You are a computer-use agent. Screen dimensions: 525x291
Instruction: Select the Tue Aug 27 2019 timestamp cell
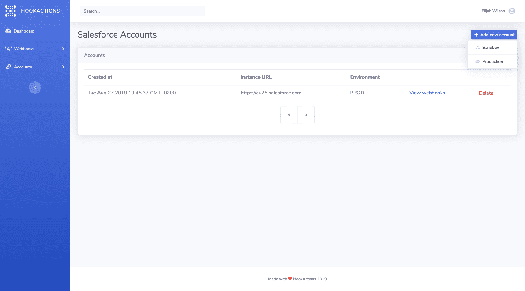point(132,93)
